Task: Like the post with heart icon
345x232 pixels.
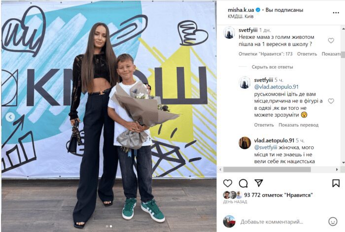Action: coord(228,183)
